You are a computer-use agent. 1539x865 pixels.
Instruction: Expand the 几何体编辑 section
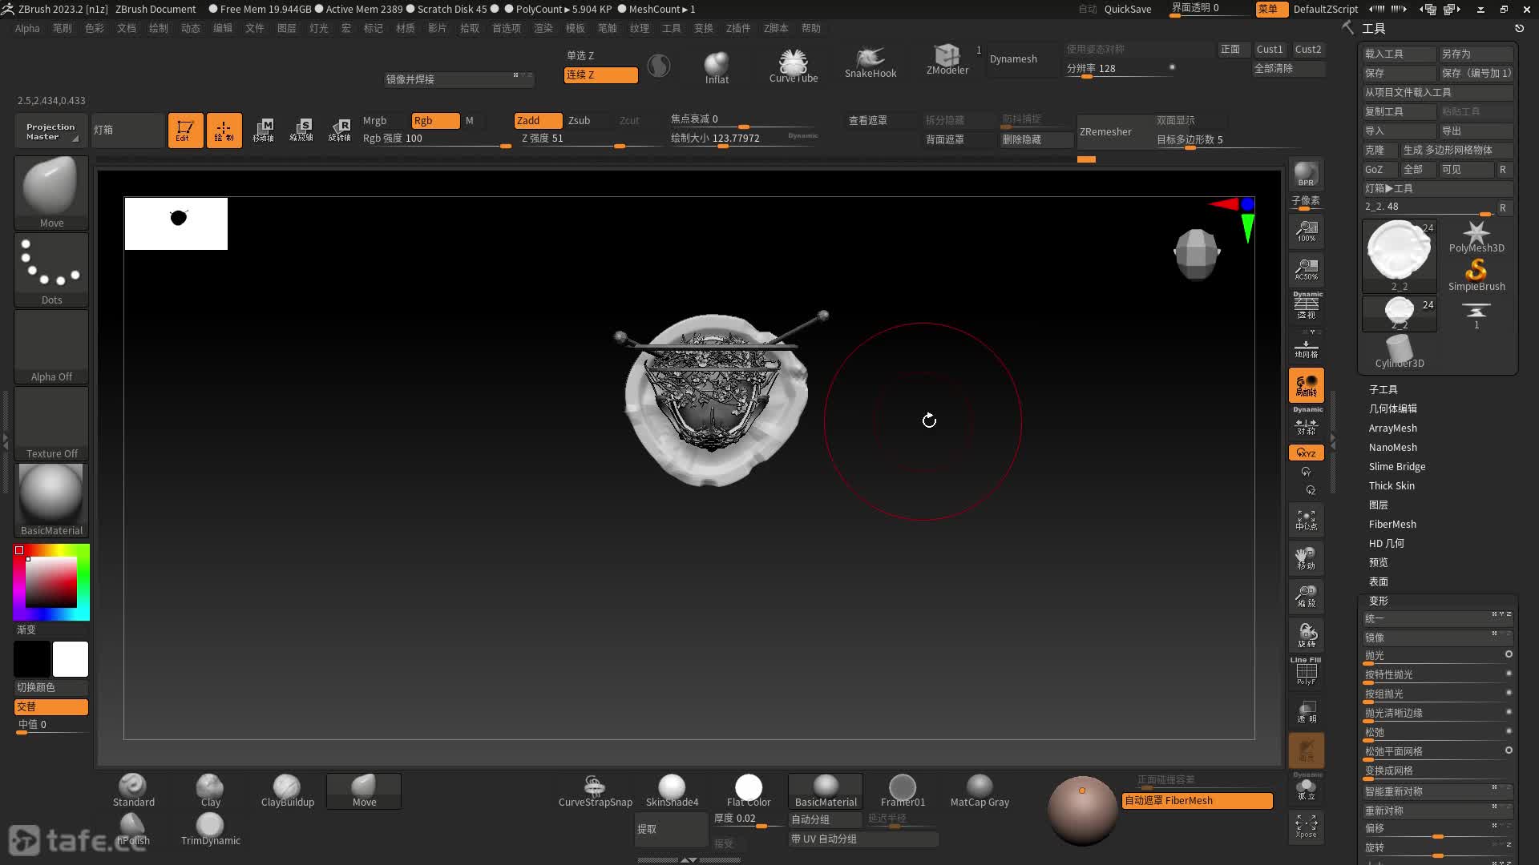click(1392, 408)
